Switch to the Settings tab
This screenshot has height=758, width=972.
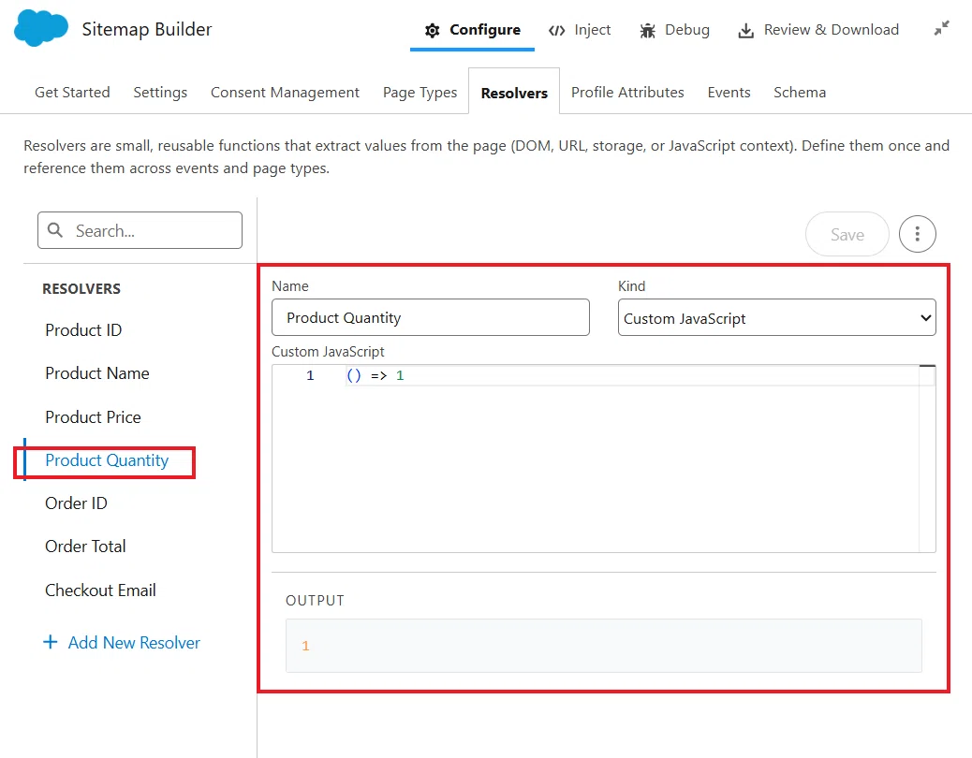click(160, 93)
